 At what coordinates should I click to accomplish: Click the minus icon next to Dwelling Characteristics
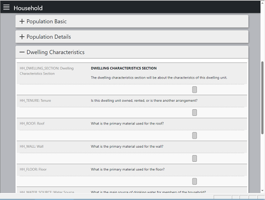[x=22, y=52]
